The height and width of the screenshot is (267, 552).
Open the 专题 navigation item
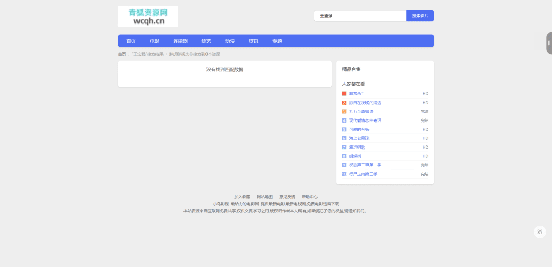pyautogui.click(x=277, y=41)
